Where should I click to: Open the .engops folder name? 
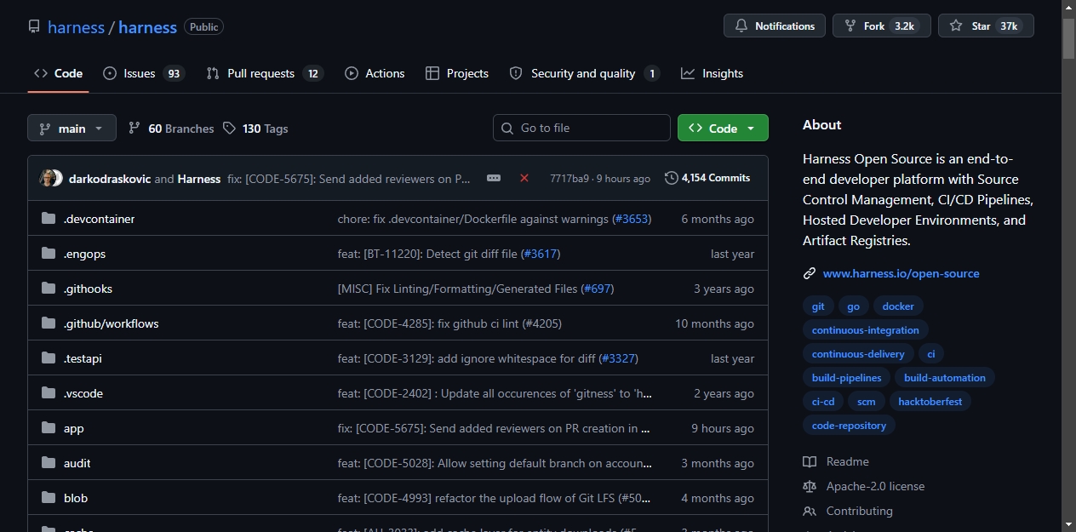click(84, 254)
